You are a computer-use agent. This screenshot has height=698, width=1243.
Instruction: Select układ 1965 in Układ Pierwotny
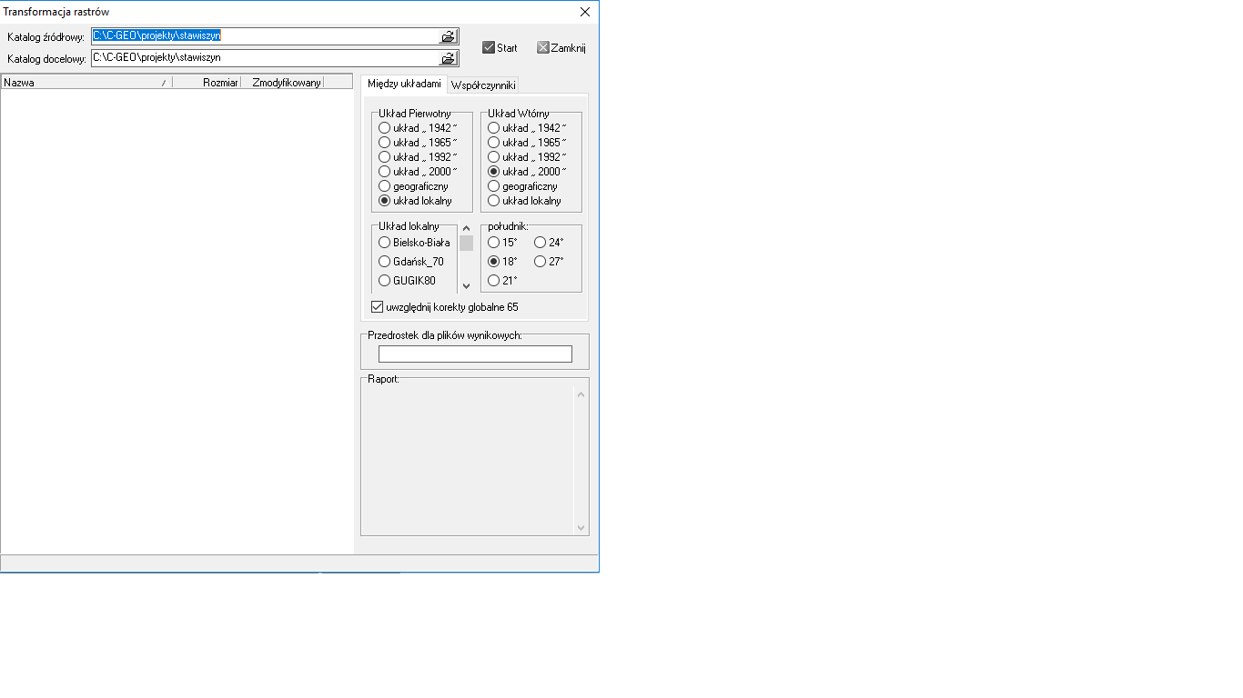(418, 143)
